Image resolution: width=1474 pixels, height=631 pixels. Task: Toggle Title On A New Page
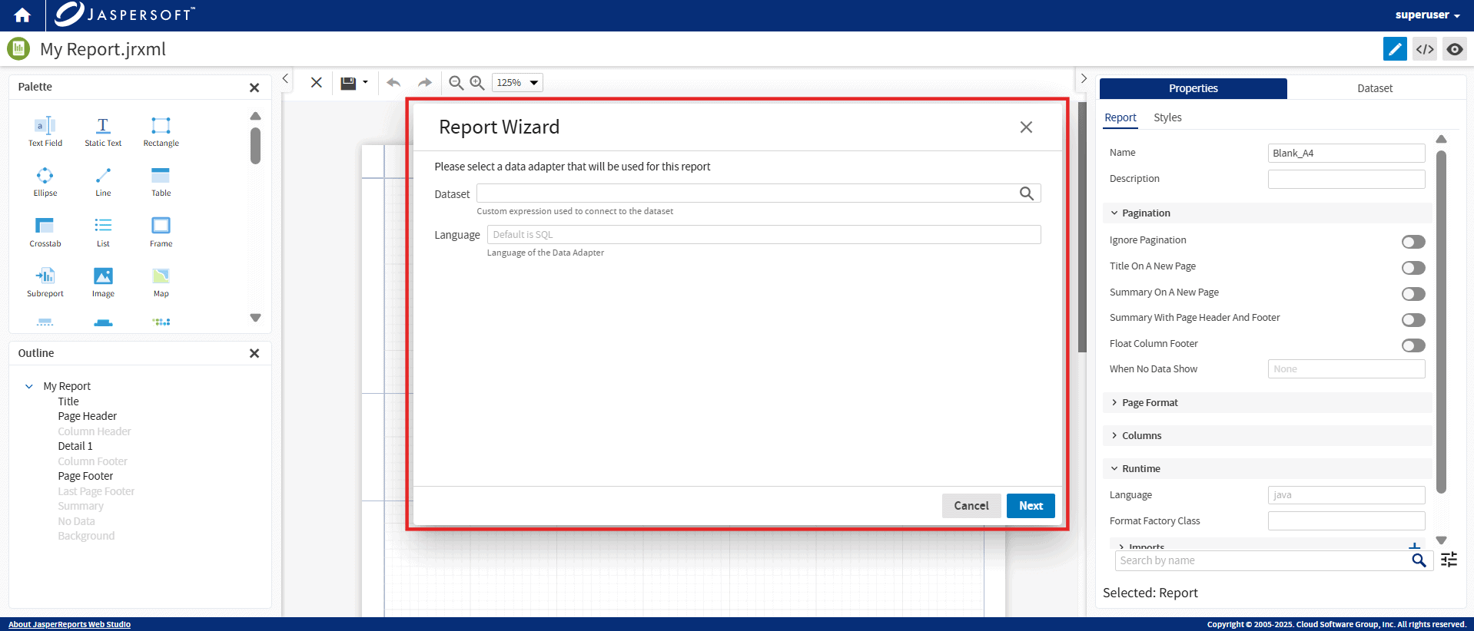point(1413,268)
